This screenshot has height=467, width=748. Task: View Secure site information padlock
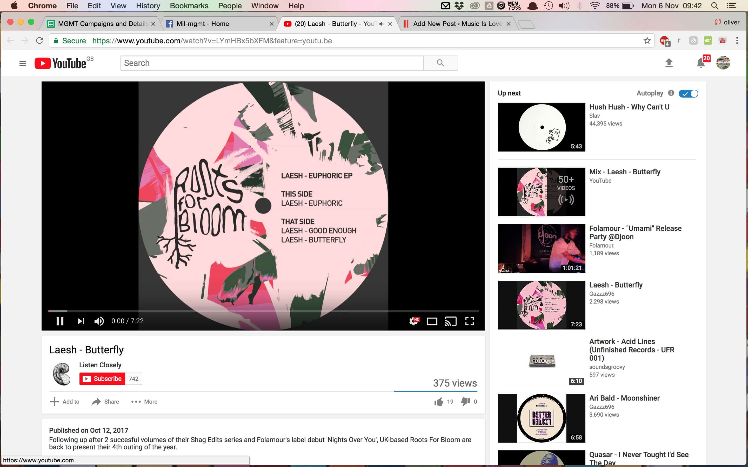[56, 41]
